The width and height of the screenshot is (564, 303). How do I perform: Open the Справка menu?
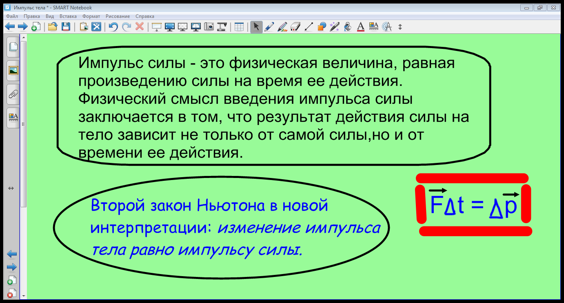145,16
